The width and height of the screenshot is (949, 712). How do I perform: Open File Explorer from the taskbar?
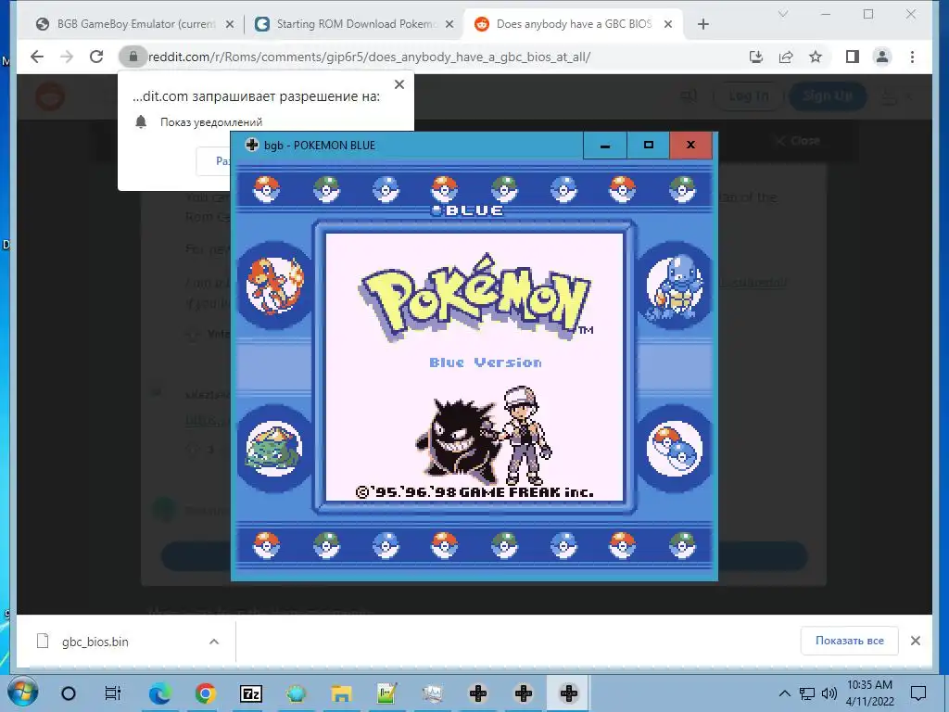(341, 693)
